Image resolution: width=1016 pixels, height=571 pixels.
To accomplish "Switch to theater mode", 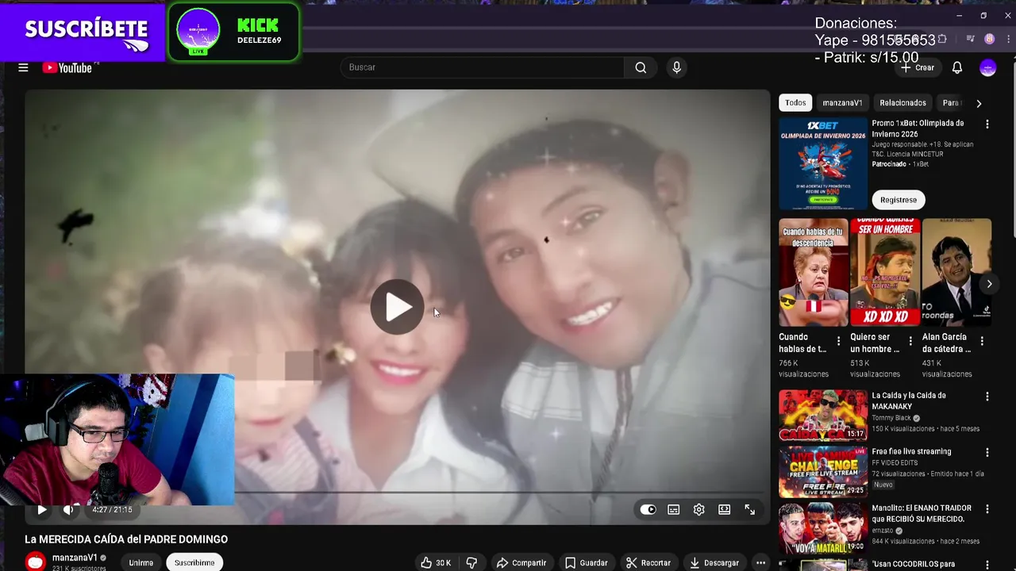I will pos(725,509).
